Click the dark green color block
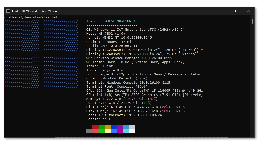 (101, 127)
